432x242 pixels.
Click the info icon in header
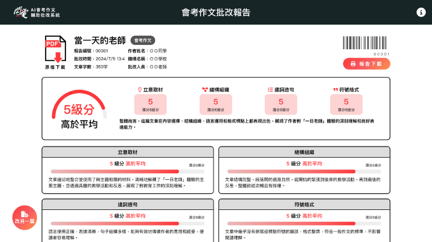421,12
